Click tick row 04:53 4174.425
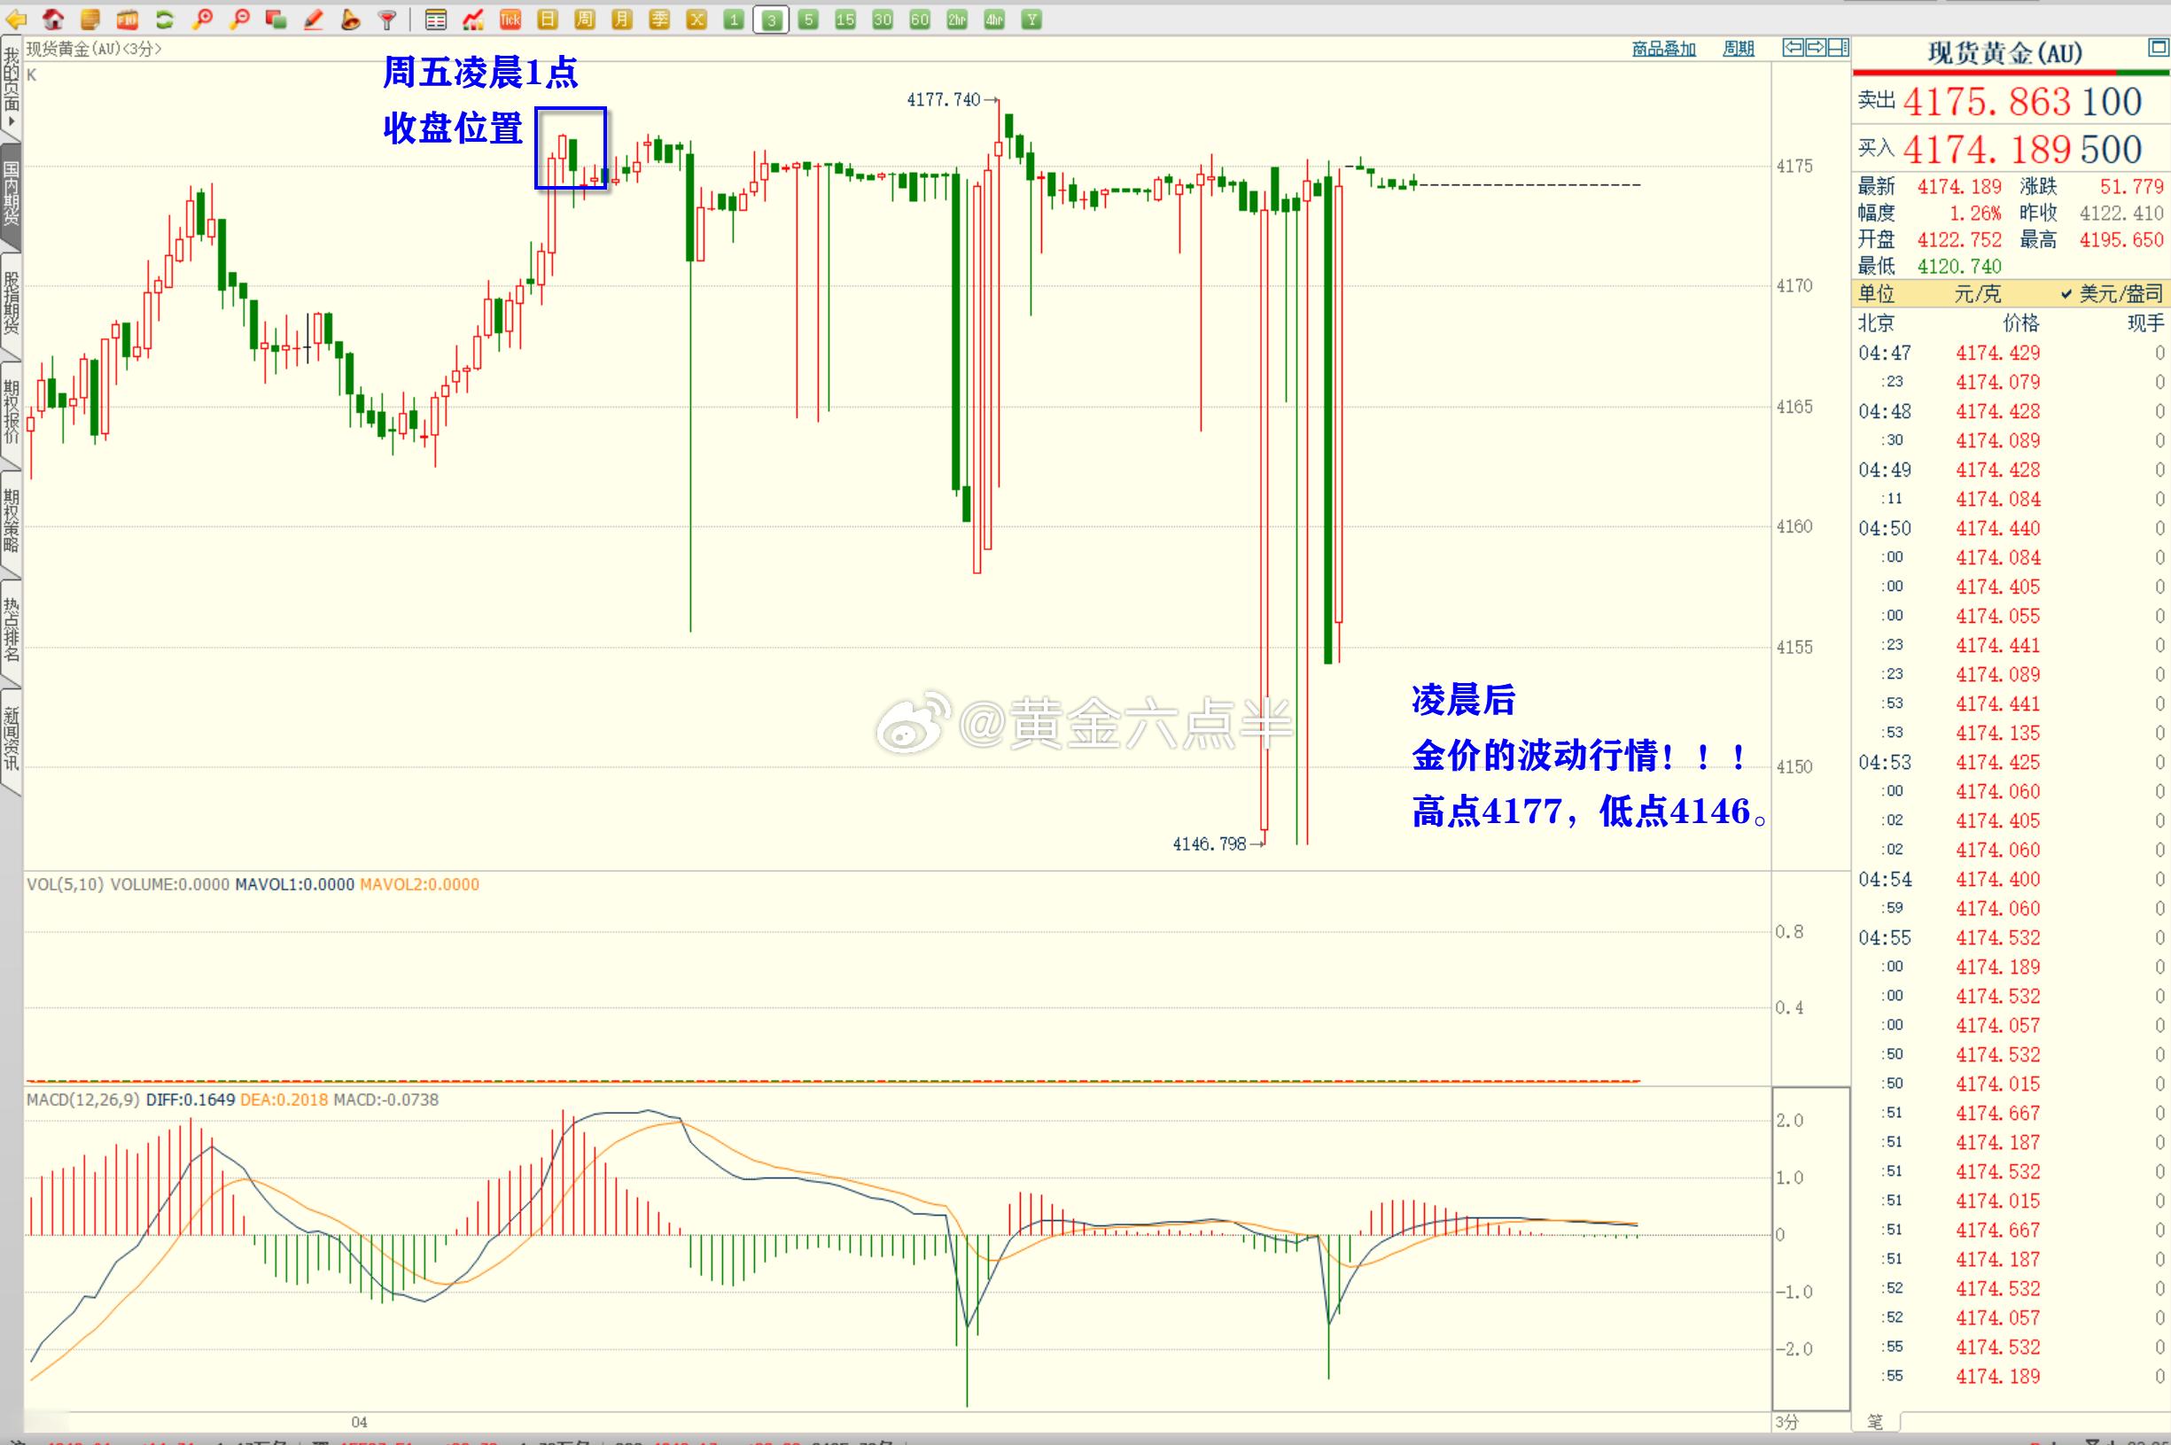This screenshot has height=1445, width=2171. click(2011, 762)
